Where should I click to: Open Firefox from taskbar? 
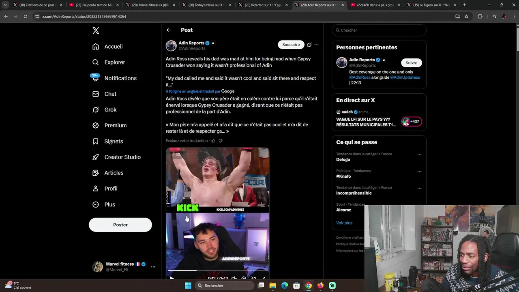click(x=320, y=286)
